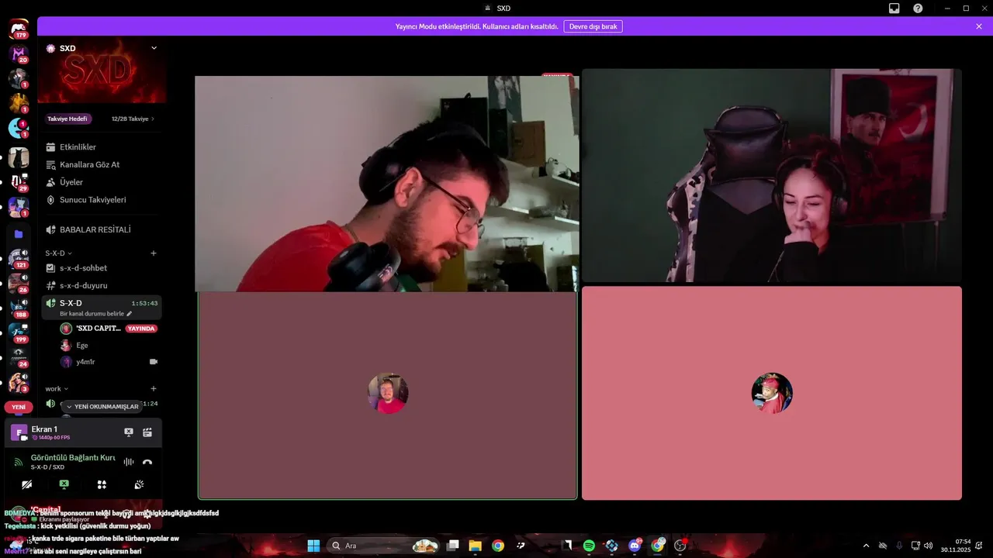The width and height of the screenshot is (993, 558).
Task: Open activities launcher icon
Action: pyautogui.click(x=102, y=484)
